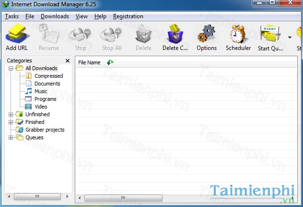Image resolution: width=303 pixels, height=207 pixels.
Task: Open the View menu
Action: [x=82, y=16]
